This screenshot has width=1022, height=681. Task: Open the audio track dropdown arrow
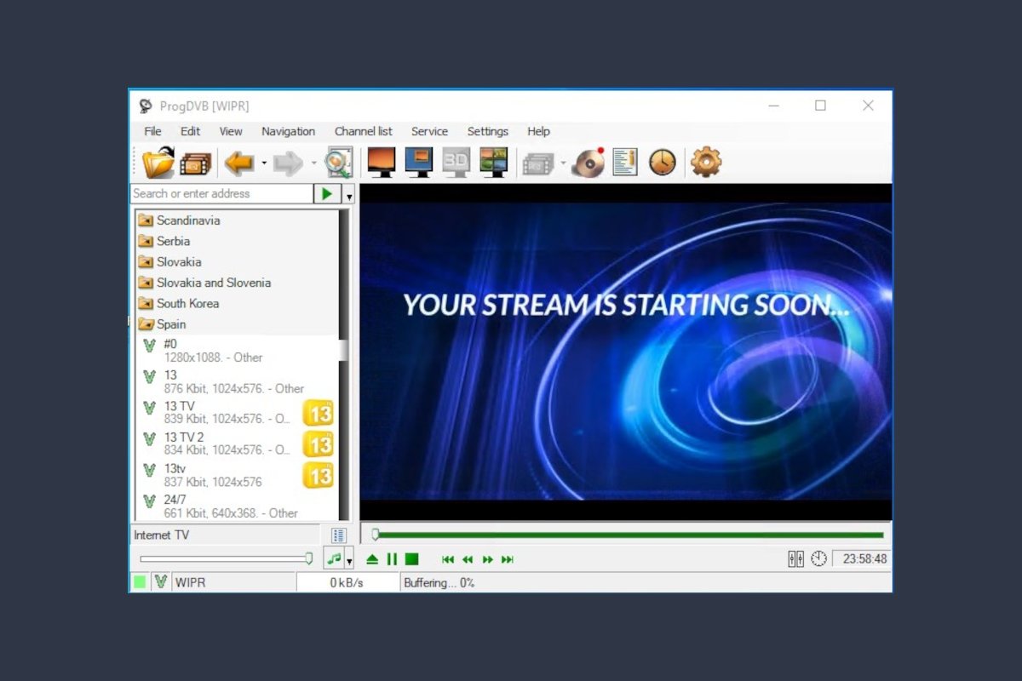[349, 561]
